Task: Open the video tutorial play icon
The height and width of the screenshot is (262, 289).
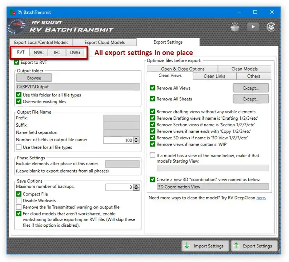Action: coord(253,27)
